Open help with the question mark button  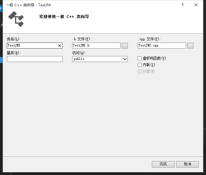click(x=182, y=5)
